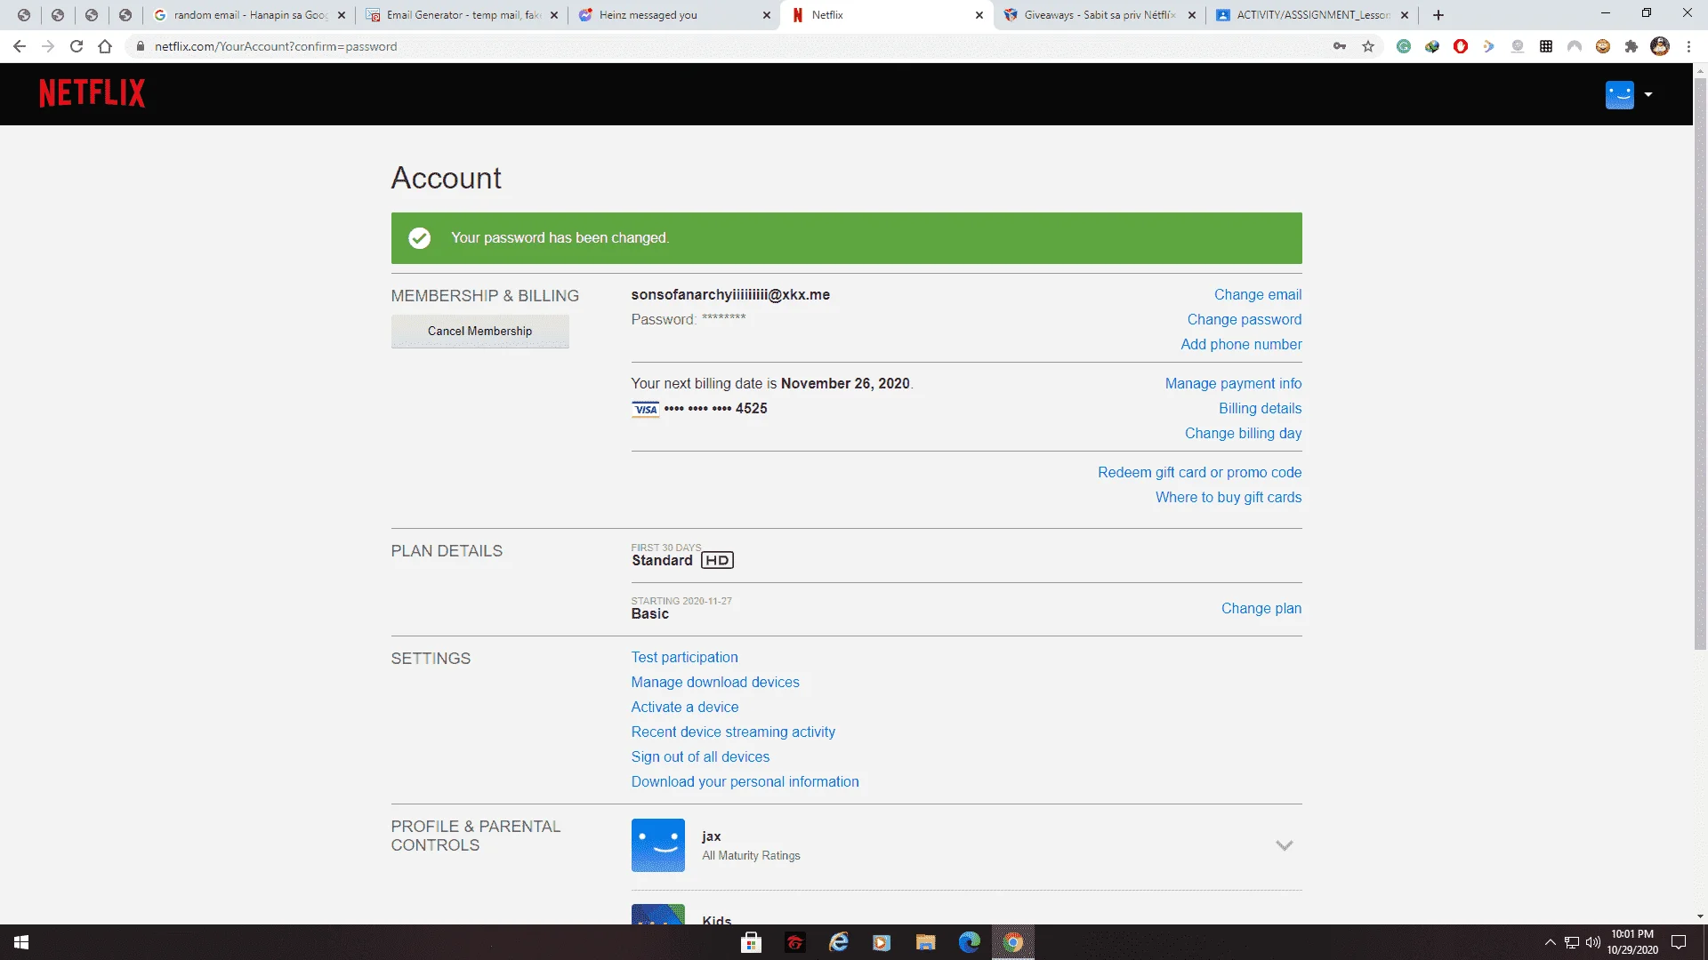The height and width of the screenshot is (960, 1708).
Task: Close the Netflix tab
Action: coord(979,15)
